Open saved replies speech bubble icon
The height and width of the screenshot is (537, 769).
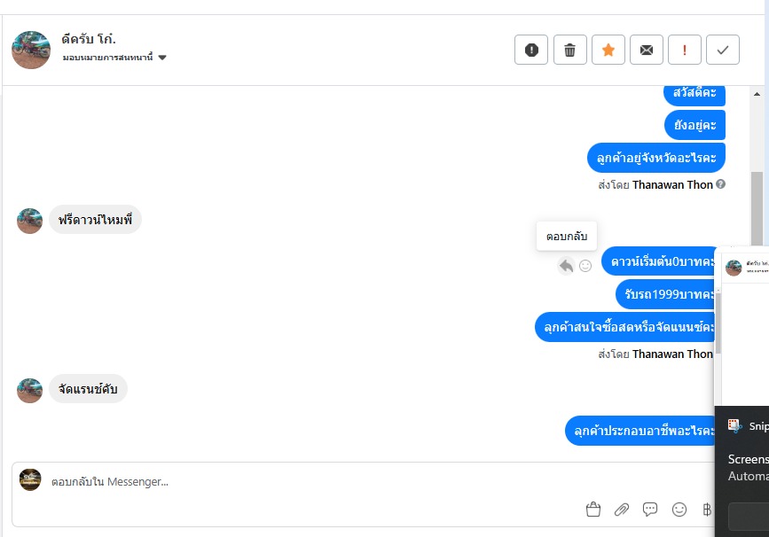650,510
